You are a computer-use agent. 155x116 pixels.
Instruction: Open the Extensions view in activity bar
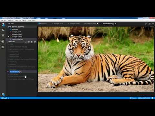(3, 47)
